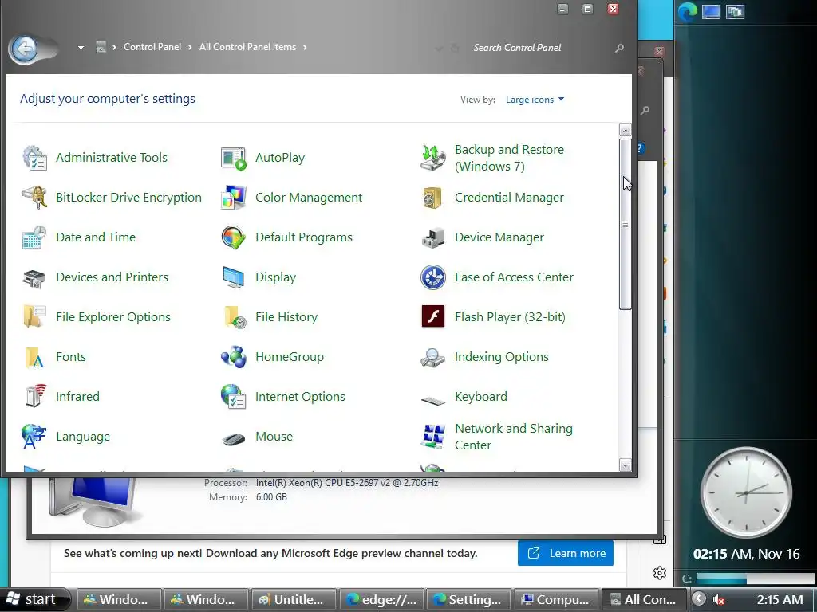Viewport: 817px width, 612px height.
Task: Click the scrollbar up arrow
Action: coord(626,130)
